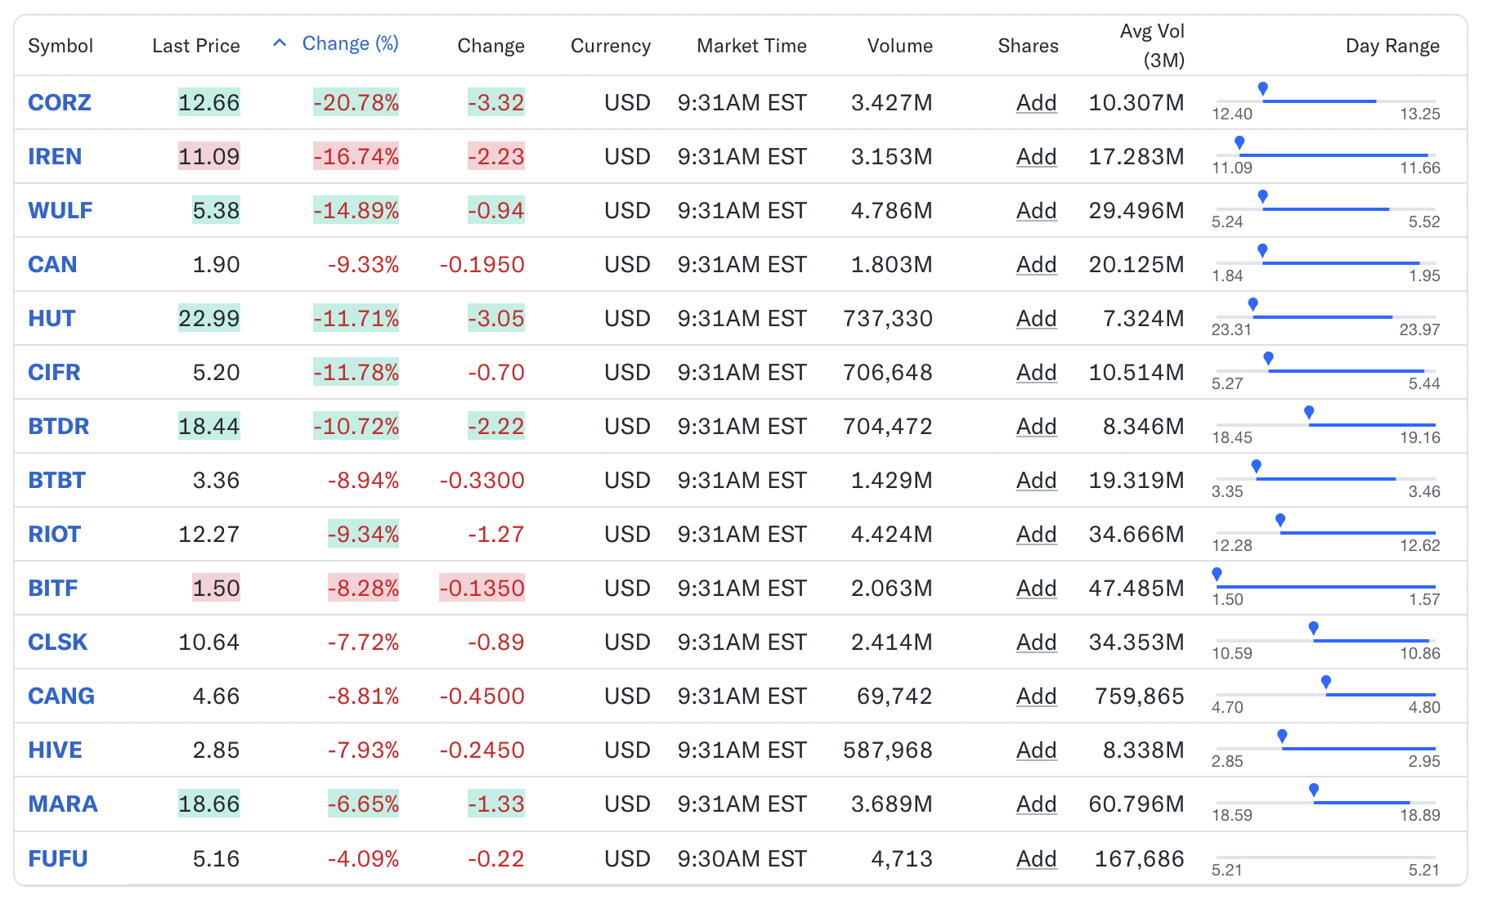Click the BTDR day range marker
The width and height of the screenshot is (1488, 909).
(1310, 413)
